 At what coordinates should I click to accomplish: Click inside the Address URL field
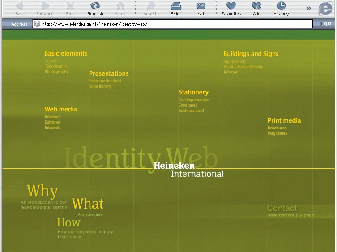click(x=173, y=24)
